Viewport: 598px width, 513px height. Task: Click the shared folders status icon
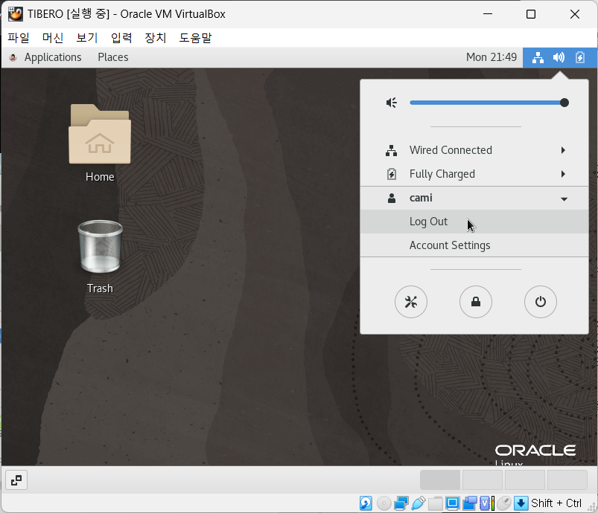point(435,503)
